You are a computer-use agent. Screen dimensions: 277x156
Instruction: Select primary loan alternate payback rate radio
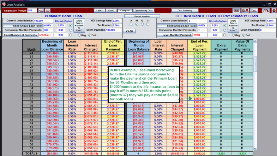coord(71,25)
